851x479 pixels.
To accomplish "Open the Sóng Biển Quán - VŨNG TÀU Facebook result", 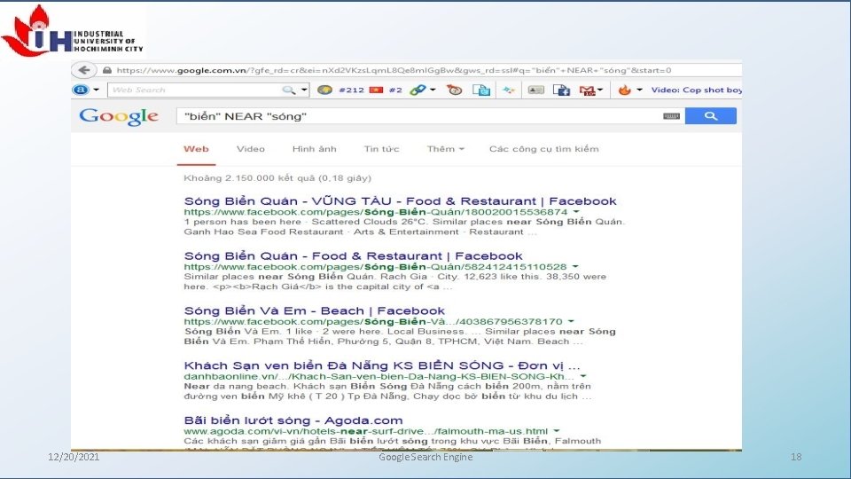I will 401,201.
